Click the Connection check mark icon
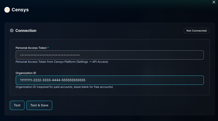Screen dimensions: 218x121 tap(12, 31)
